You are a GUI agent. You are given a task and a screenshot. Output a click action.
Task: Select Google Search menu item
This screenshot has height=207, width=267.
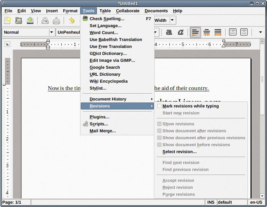click(117, 67)
